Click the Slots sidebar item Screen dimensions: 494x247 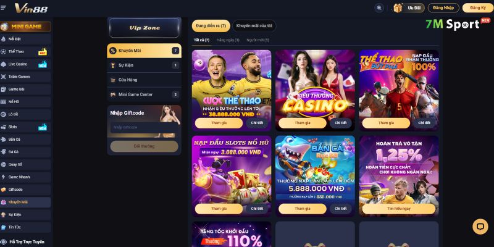coord(25,127)
